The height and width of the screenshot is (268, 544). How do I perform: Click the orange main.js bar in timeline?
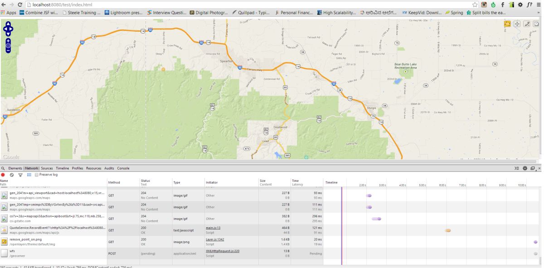pos(448,230)
